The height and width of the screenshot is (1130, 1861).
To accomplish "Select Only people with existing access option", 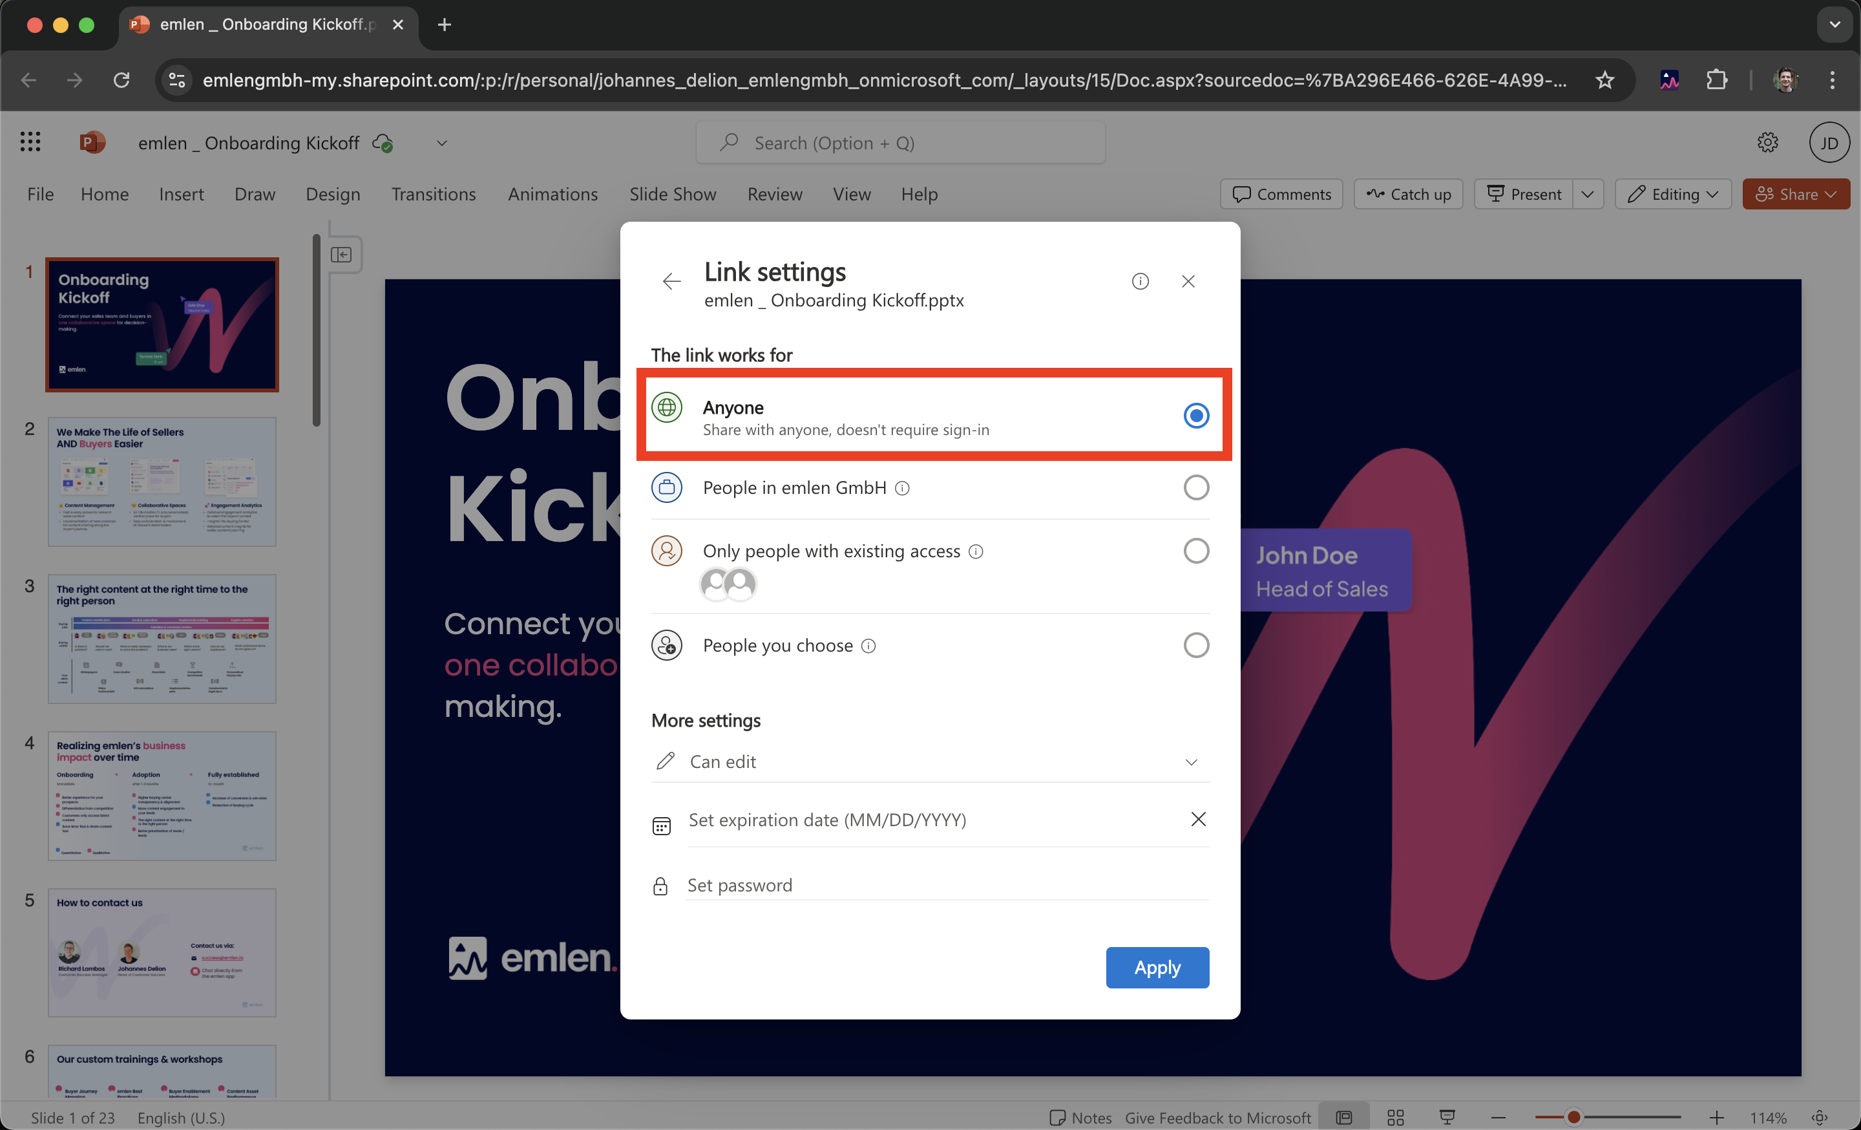I will [1195, 551].
